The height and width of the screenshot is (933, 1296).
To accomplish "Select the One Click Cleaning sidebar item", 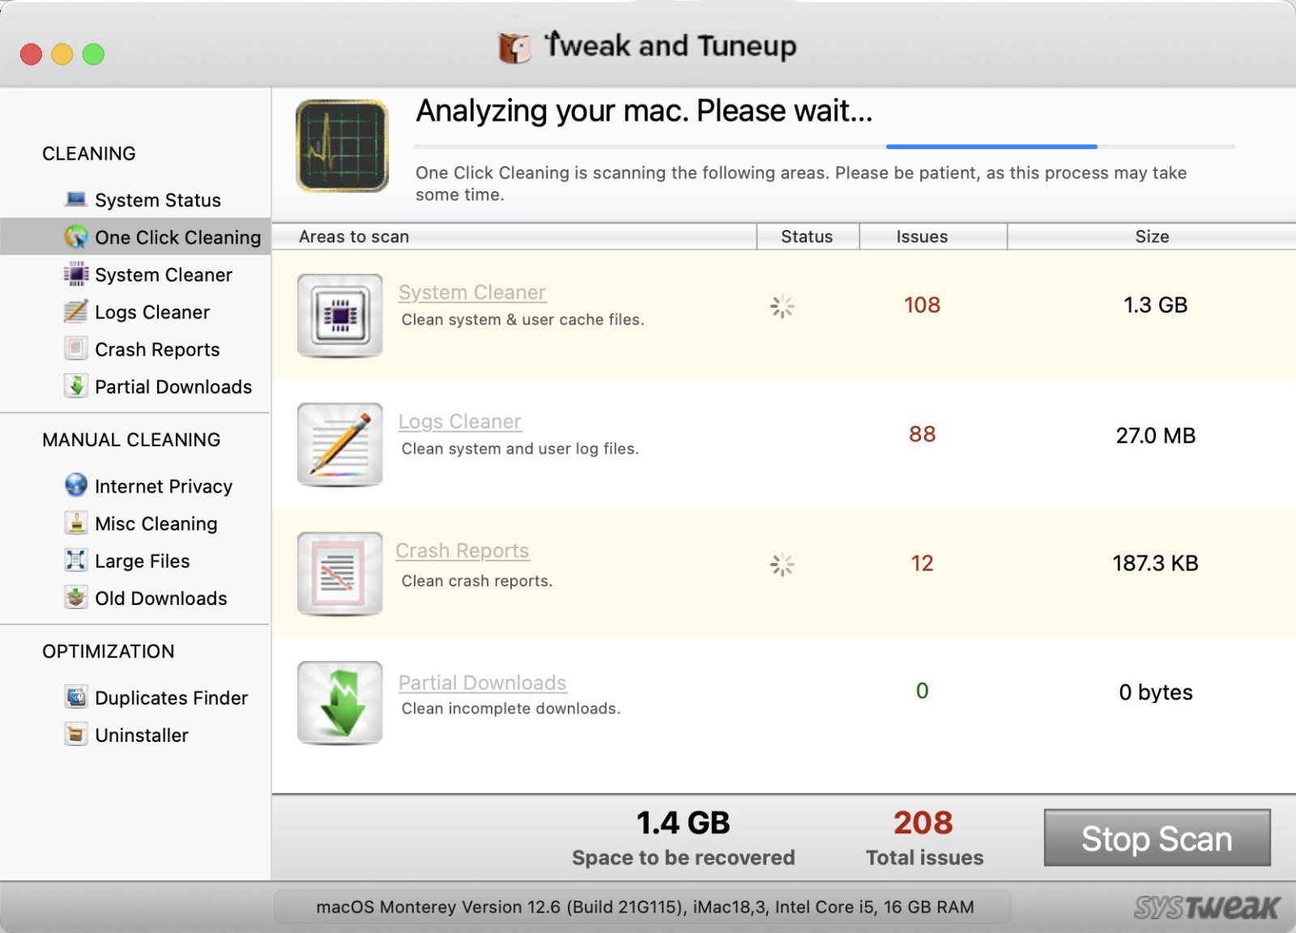I will pos(136,236).
